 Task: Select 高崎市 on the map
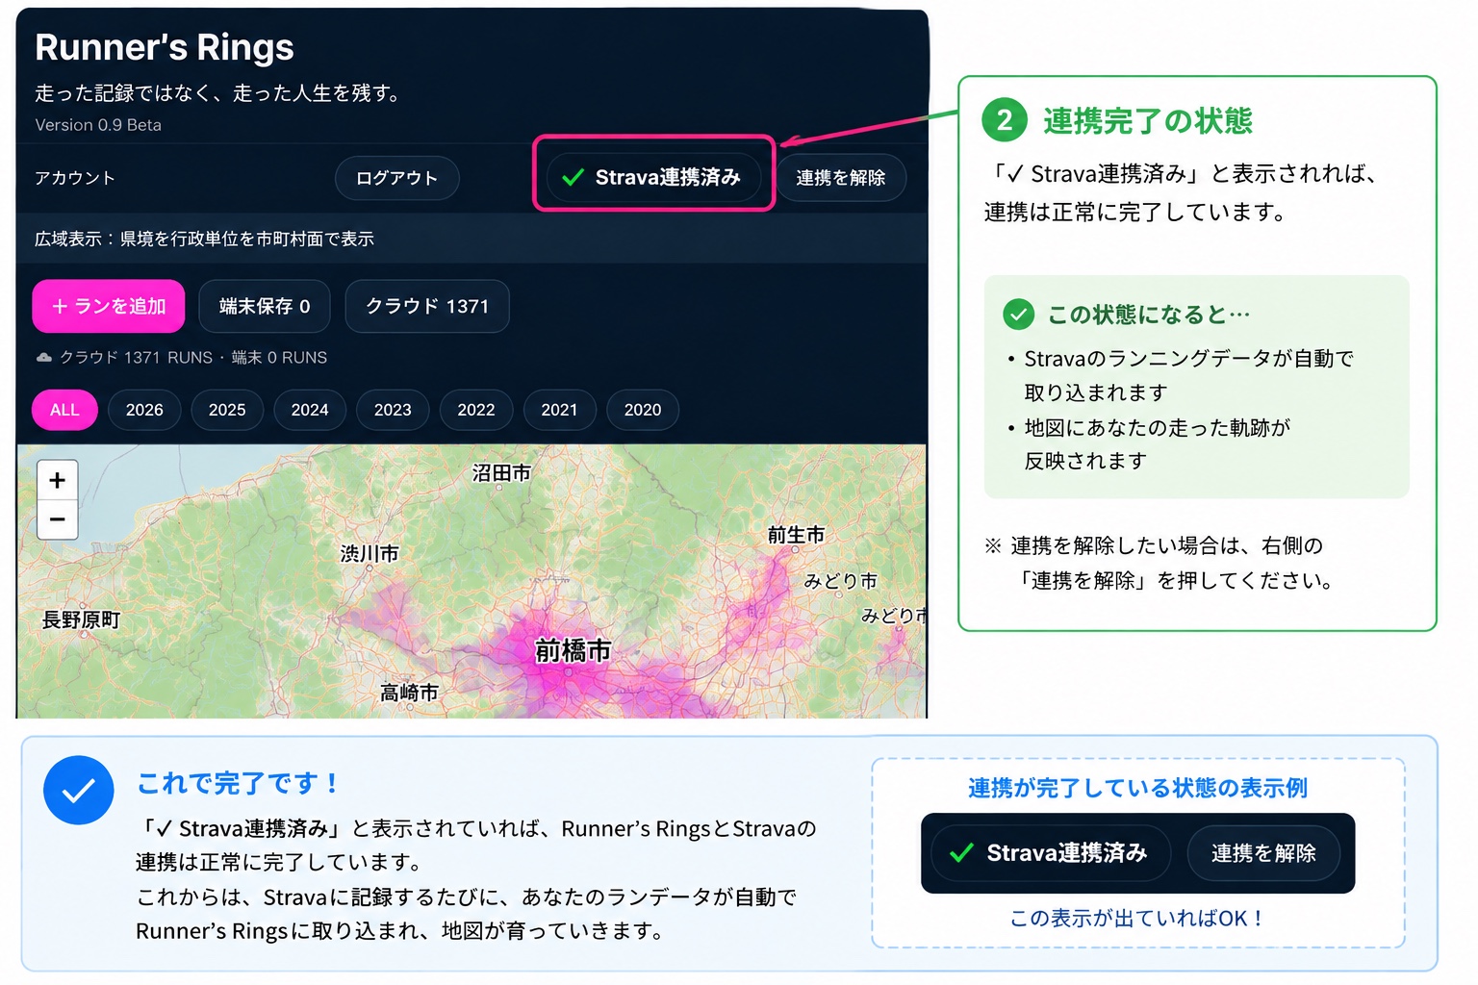[409, 693]
